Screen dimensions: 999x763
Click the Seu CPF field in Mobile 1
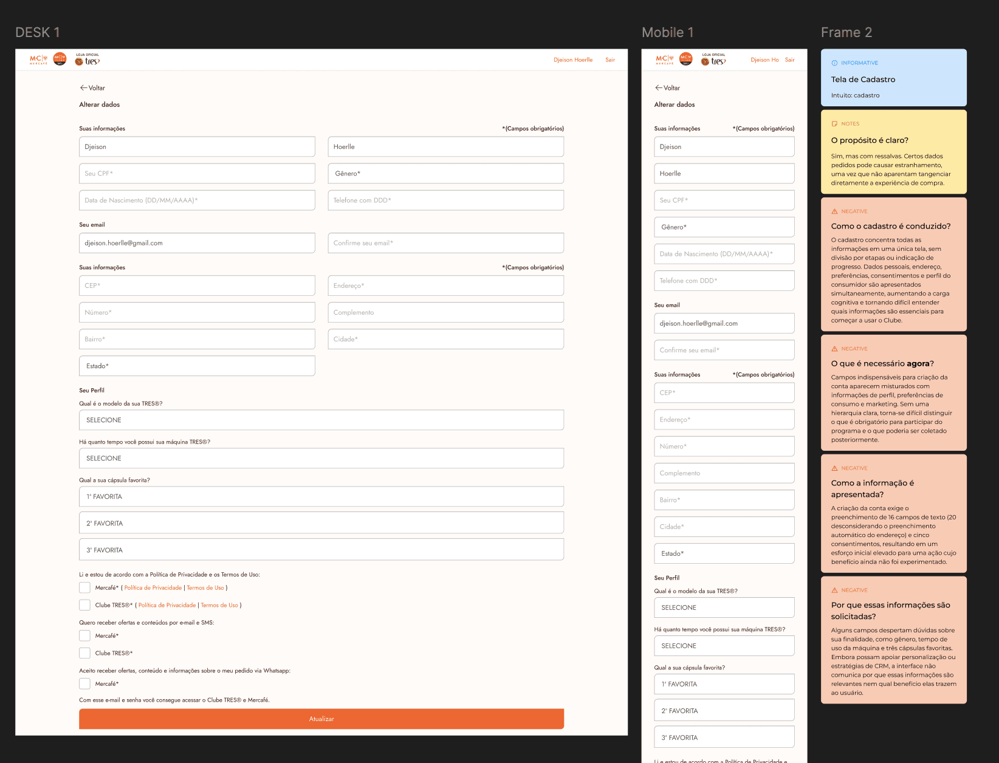(724, 200)
